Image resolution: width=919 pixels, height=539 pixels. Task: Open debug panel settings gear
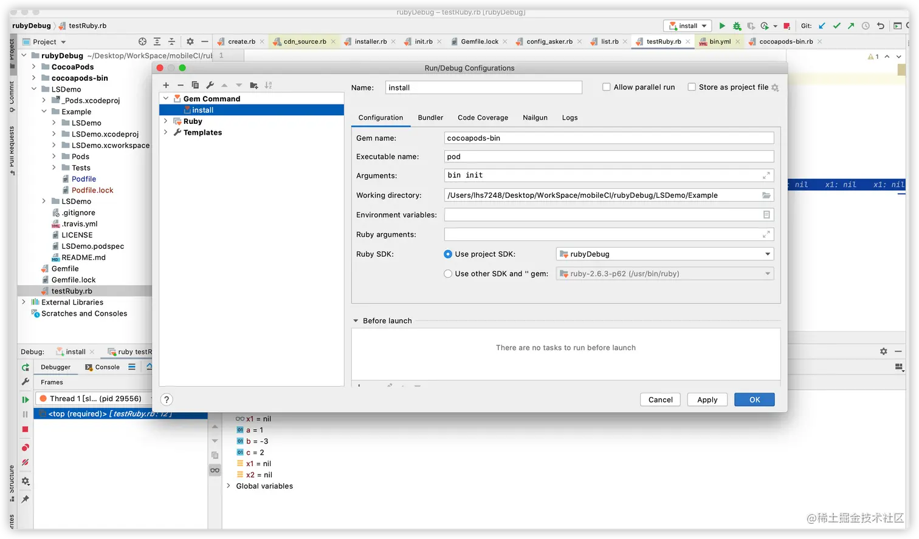coord(26,481)
